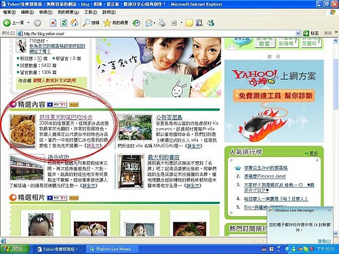
Task: Open the 心有峇里島 article link
Action: 169,117
